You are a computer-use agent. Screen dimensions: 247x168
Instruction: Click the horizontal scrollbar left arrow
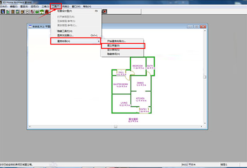[30, 127]
